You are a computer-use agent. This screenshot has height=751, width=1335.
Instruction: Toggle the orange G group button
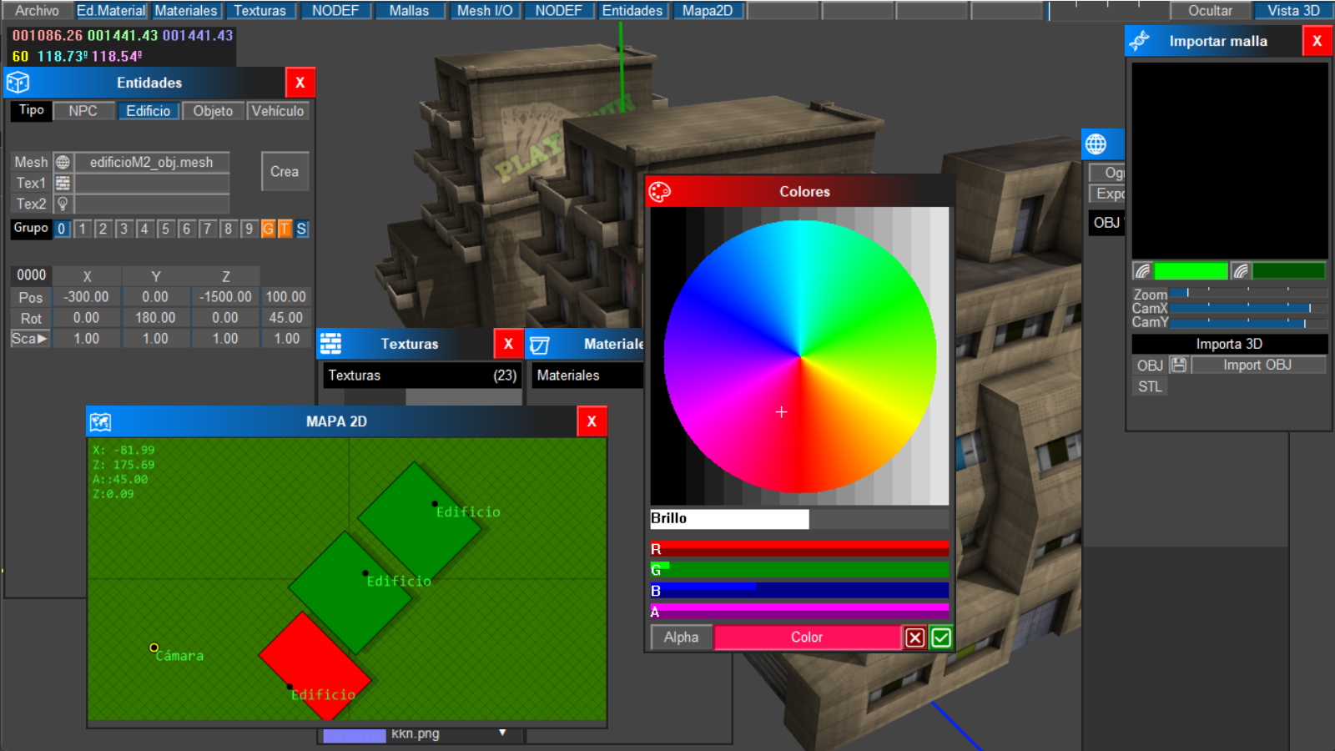pos(268,229)
